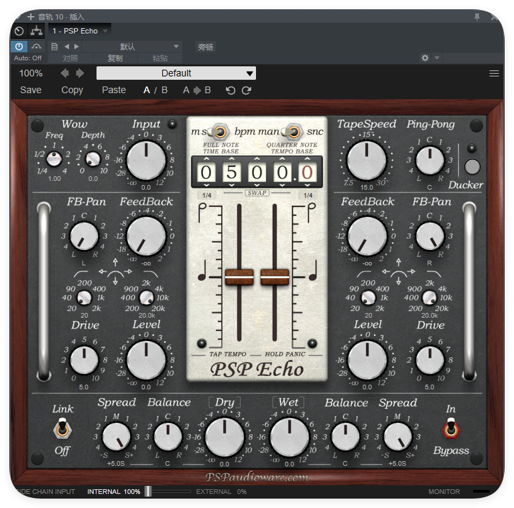
Task: Flip the Link / Off switch
Action: click(x=62, y=429)
